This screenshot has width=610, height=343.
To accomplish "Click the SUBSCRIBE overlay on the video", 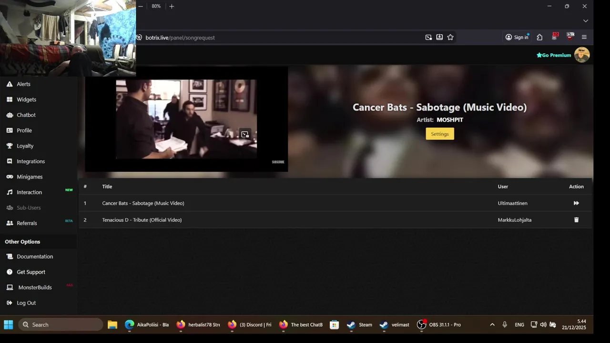I will [278, 162].
